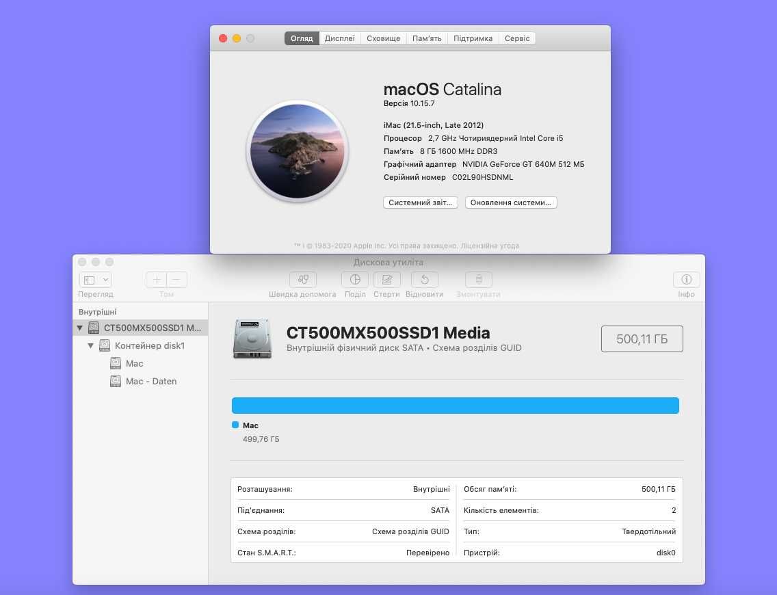Click disk icon beside CT500MX500SSD1 in sidebar
777x595 pixels.
click(x=94, y=328)
